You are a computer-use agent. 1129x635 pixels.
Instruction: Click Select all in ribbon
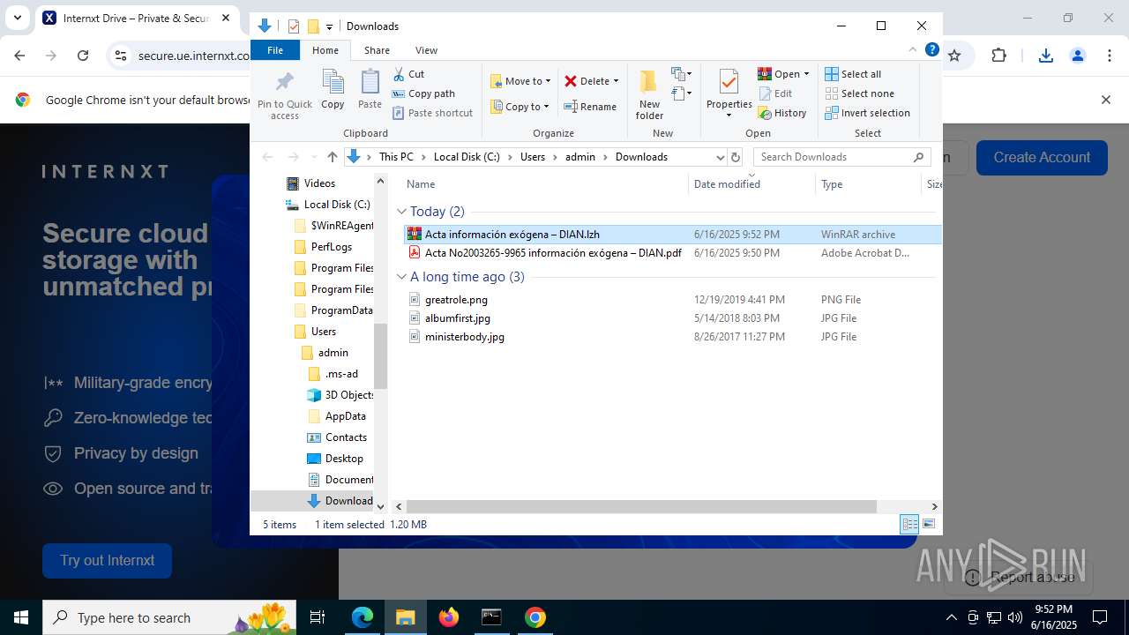click(x=853, y=74)
